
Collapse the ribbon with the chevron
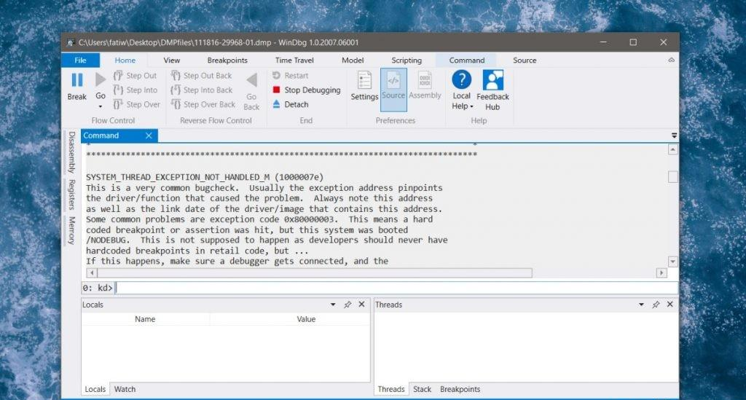[671, 60]
